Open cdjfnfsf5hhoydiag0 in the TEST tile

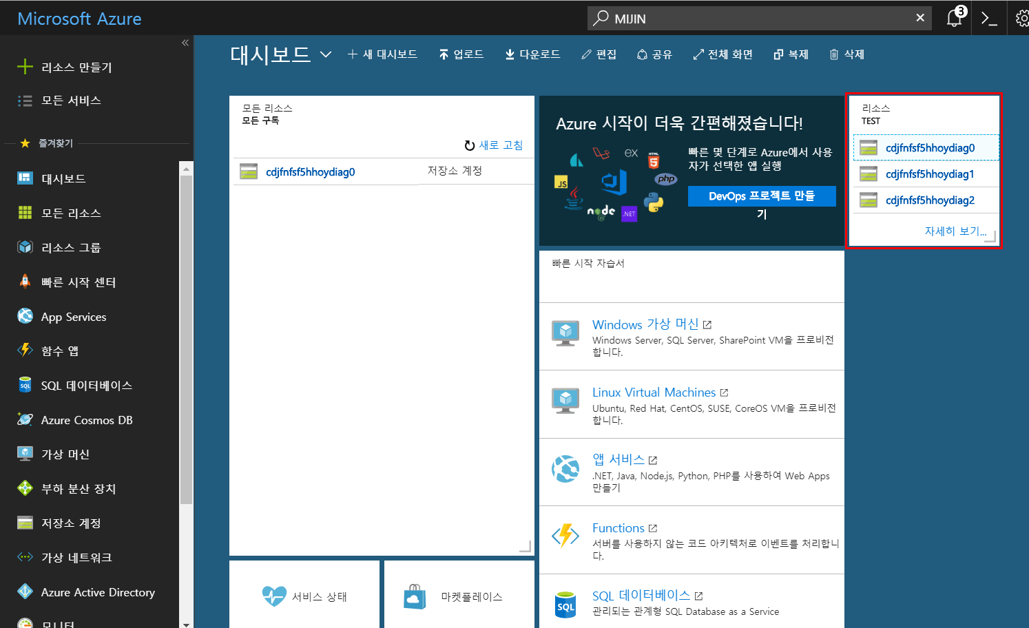[x=930, y=148]
